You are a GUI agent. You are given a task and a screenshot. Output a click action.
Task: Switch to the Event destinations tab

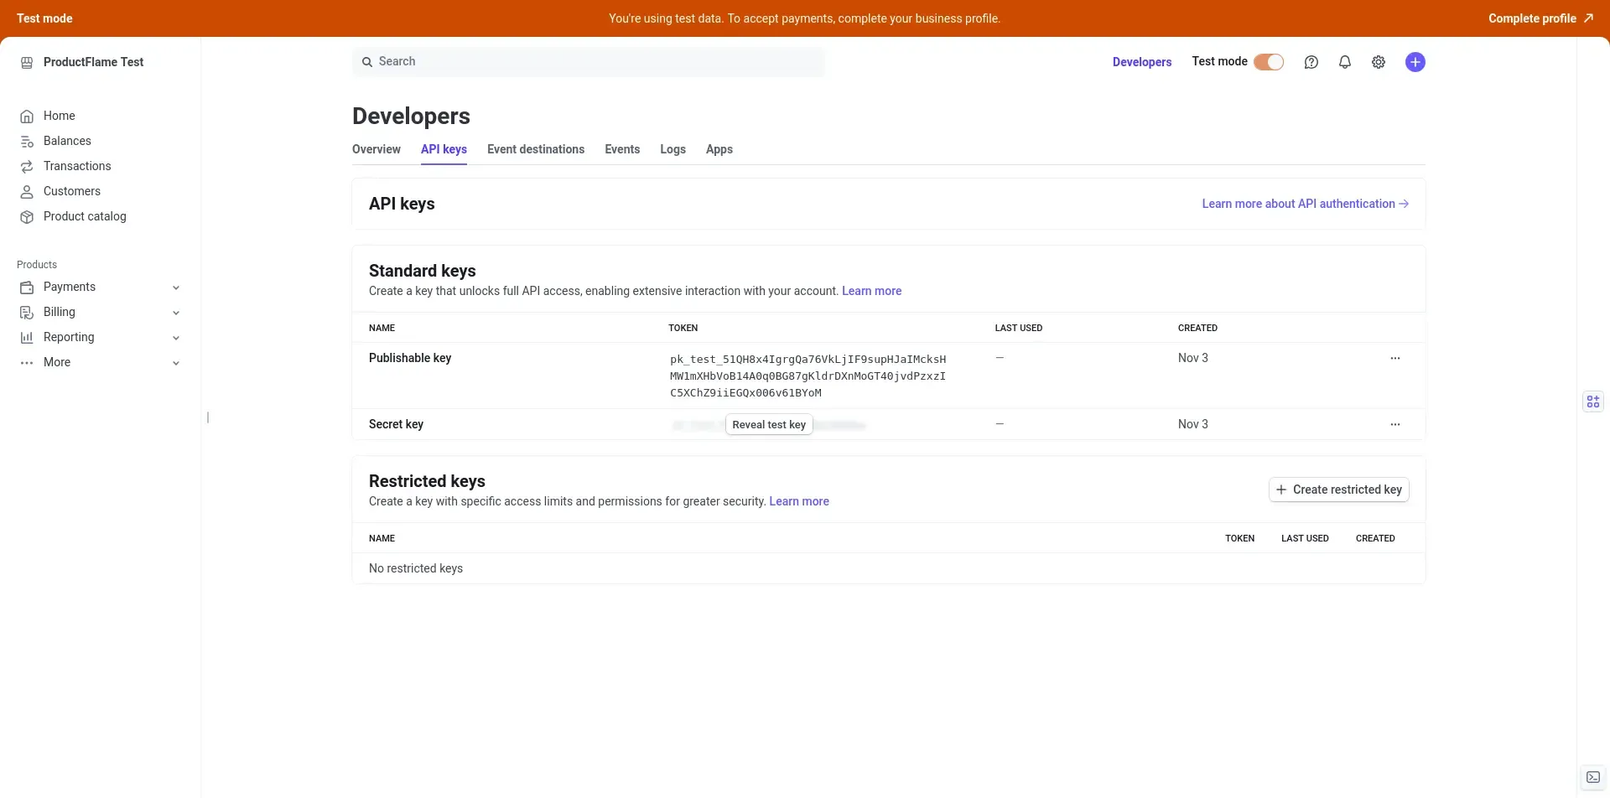click(x=536, y=149)
